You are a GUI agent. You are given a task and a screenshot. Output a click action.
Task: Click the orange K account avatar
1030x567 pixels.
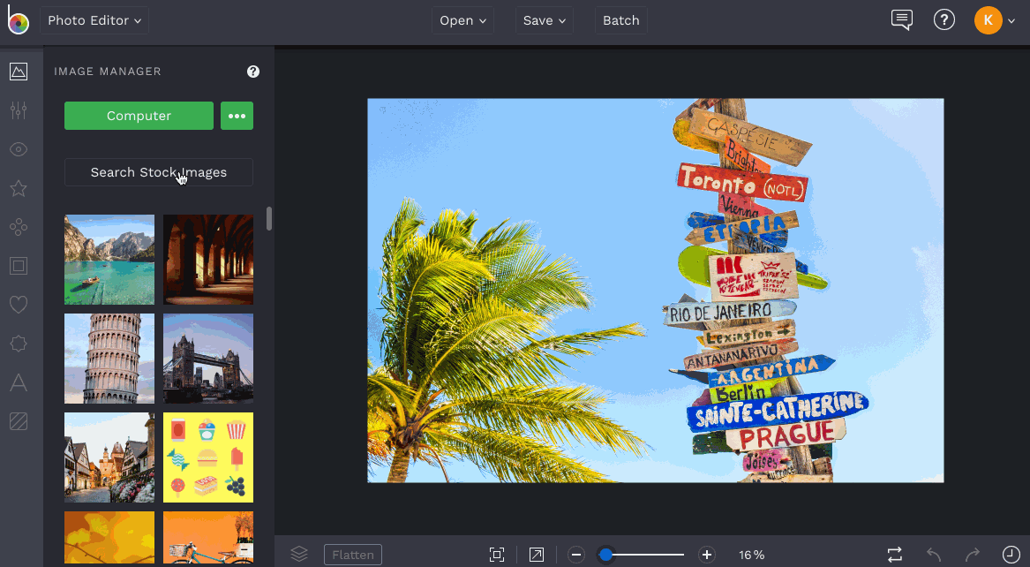pyautogui.click(x=988, y=20)
